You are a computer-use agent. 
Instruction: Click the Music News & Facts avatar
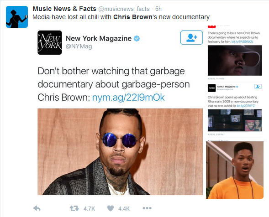click(17, 17)
